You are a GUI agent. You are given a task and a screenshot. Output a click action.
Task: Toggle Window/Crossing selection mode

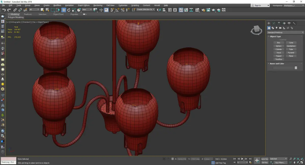pyautogui.click(x=58, y=10)
